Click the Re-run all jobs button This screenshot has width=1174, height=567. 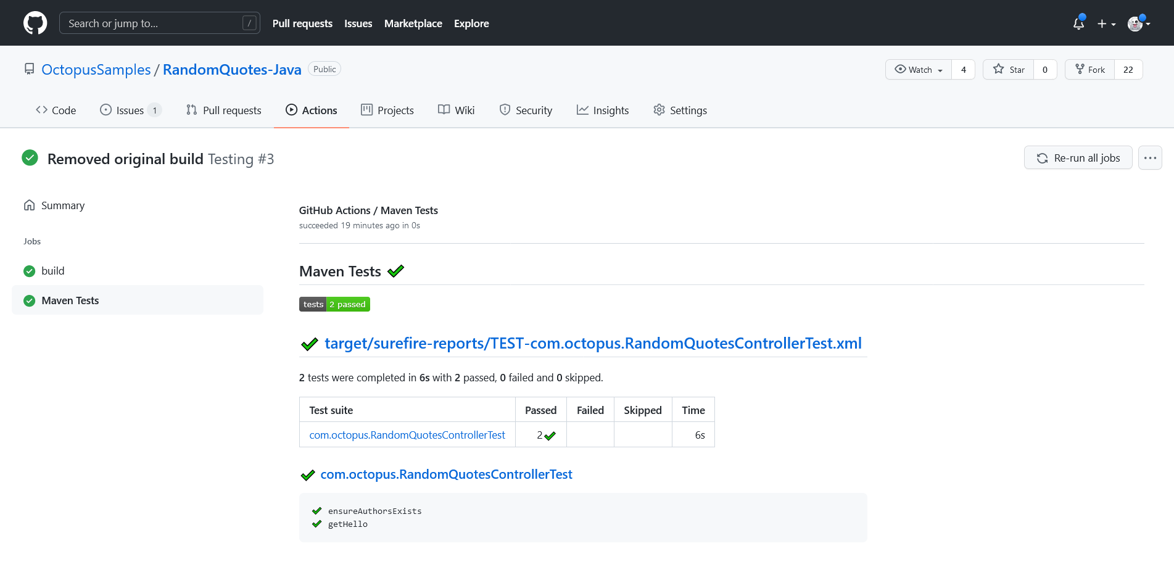(1078, 157)
